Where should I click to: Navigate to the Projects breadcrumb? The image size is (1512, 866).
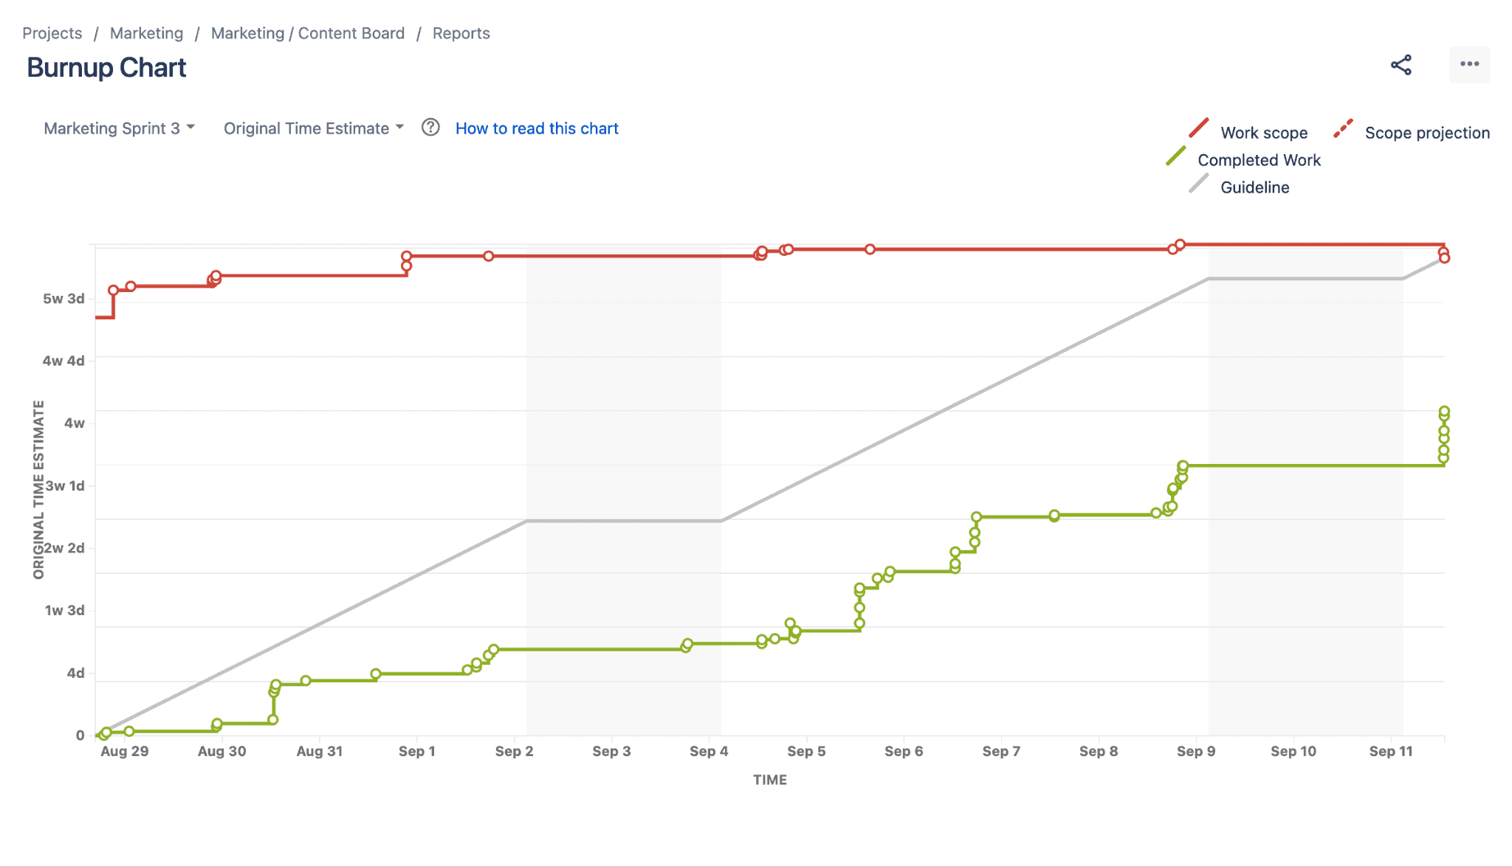point(52,32)
